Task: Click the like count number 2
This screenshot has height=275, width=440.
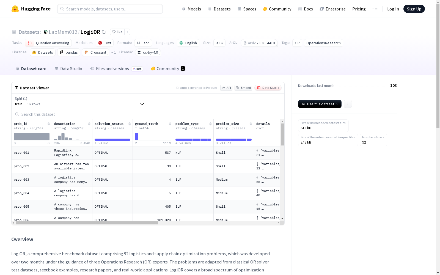Action: click(x=127, y=32)
